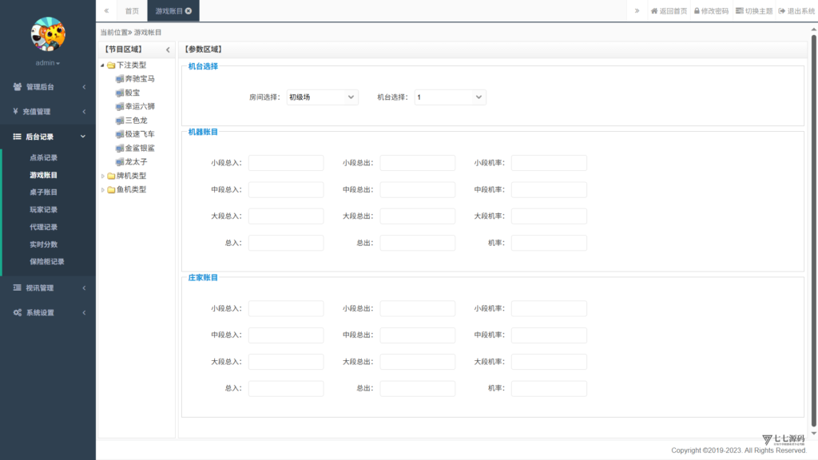The width and height of the screenshot is (818, 460).
Task: Click the 三色龙 item icon
Action: pos(120,121)
